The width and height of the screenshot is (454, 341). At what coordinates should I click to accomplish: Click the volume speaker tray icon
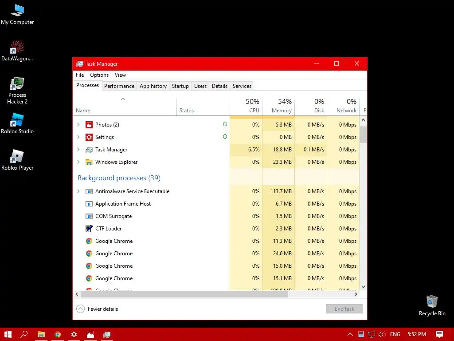pos(382,334)
